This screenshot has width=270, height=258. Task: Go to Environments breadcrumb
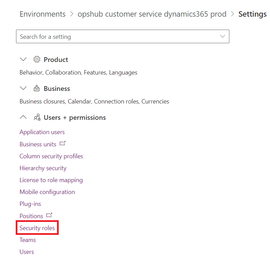(x=42, y=14)
